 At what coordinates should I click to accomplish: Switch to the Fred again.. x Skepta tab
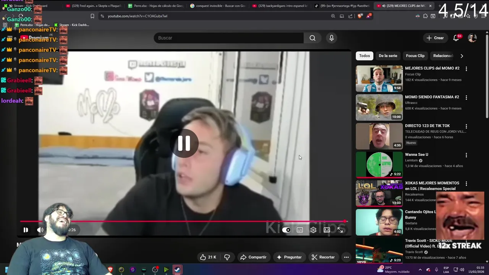pos(94,6)
